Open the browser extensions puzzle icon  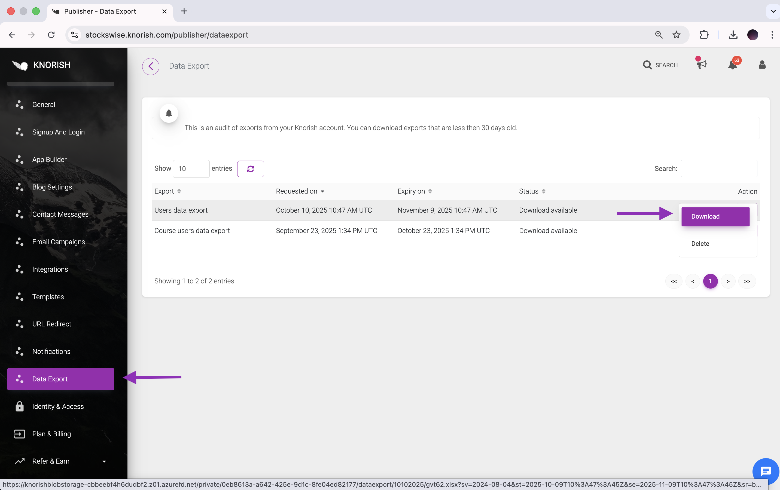tap(703, 35)
